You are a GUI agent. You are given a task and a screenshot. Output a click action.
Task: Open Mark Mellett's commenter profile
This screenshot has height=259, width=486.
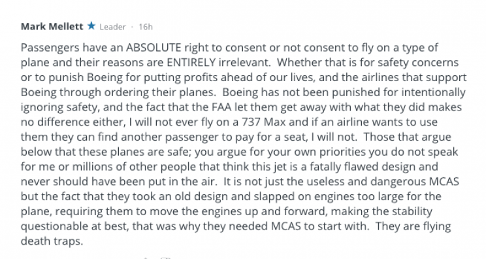52,27
